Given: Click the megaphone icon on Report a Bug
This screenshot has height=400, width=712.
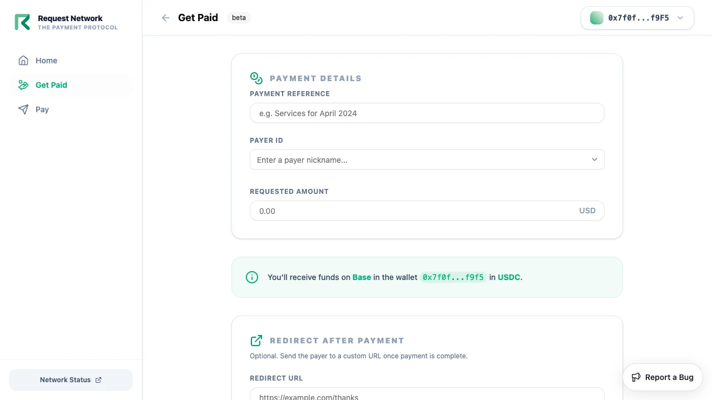Looking at the screenshot, I should pyautogui.click(x=636, y=377).
